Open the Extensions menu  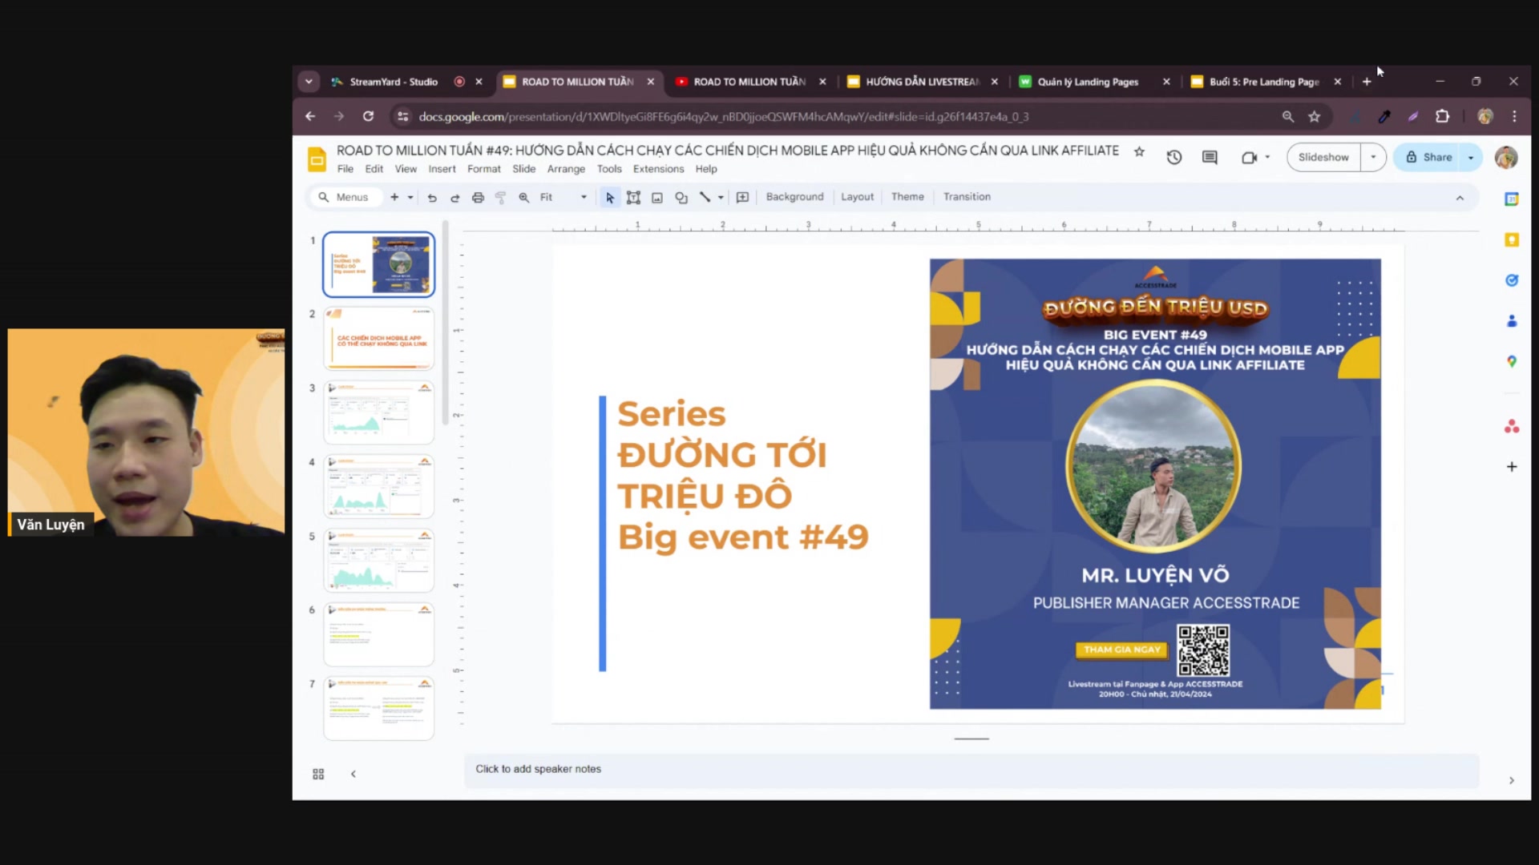(x=658, y=169)
